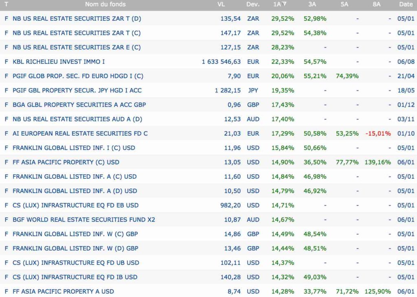Screen dimensions: 417x297
Task: Select the 5A value 74,39%
Action: click(347, 76)
